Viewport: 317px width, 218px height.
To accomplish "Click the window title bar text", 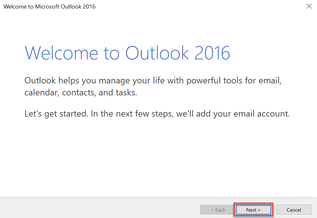I will tap(49, 6).
